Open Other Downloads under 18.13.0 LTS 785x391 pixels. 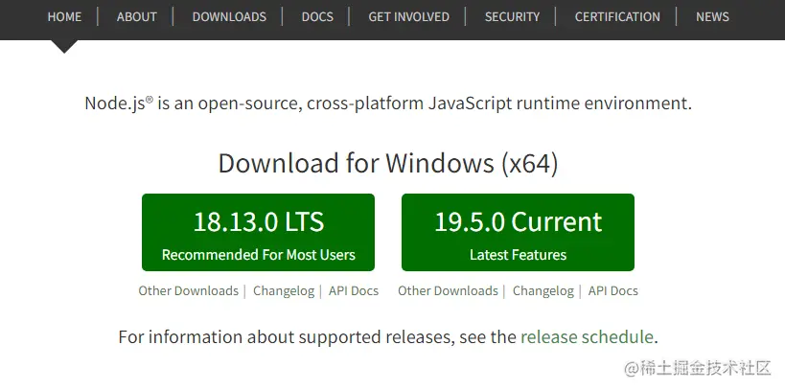point(188,291)
